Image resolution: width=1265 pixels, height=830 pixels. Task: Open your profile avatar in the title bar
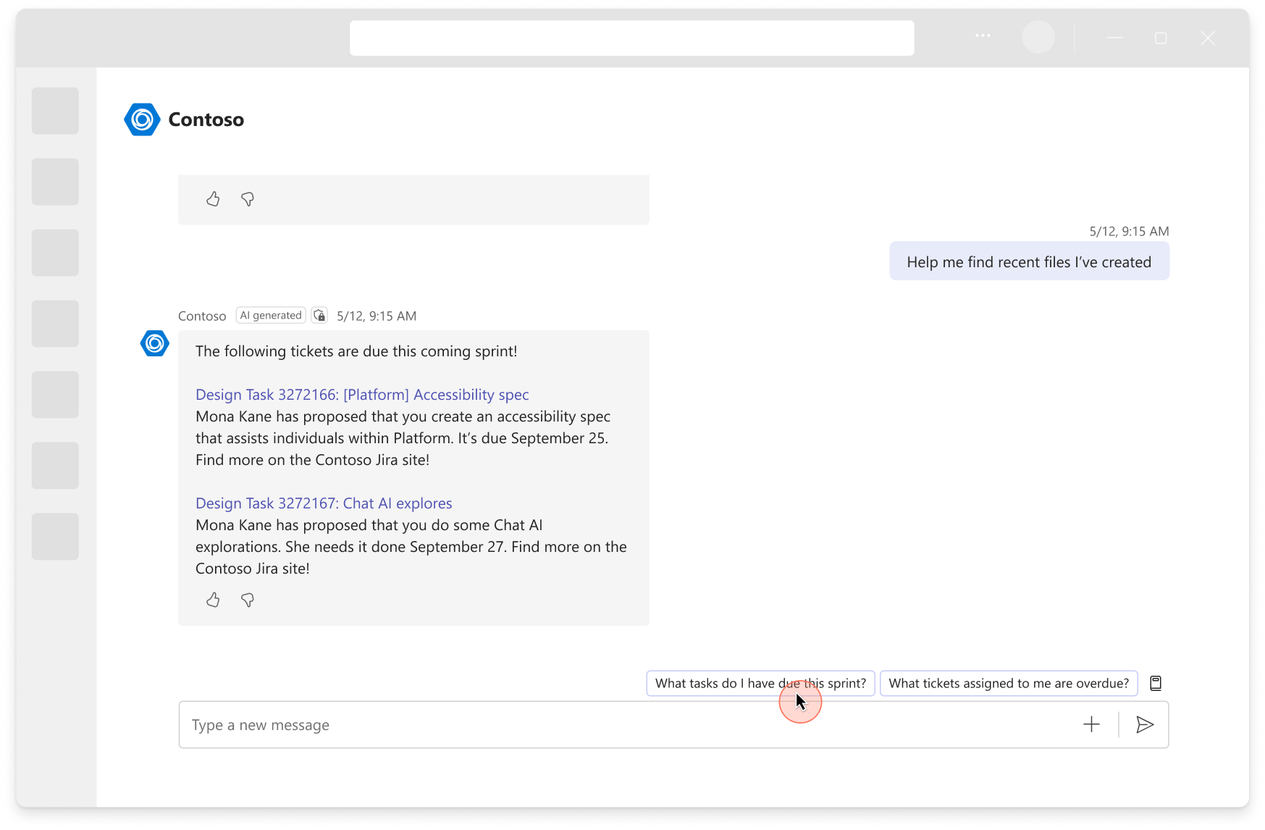point(1039,37)
